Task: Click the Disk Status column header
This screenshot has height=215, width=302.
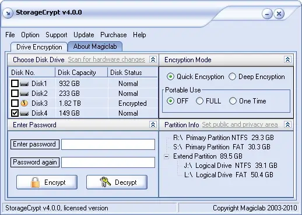Action: pos(132,73)
